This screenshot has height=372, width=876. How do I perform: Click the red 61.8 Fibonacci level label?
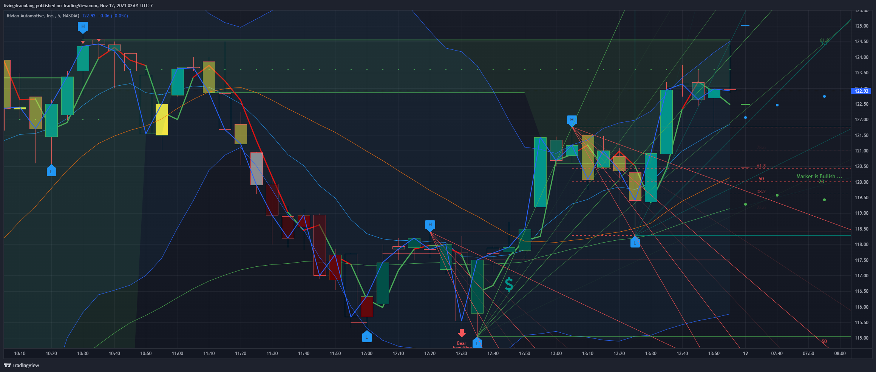(761, 166)
